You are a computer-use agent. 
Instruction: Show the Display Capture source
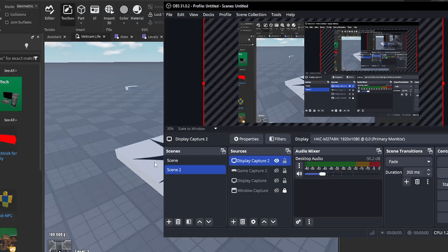276,181
